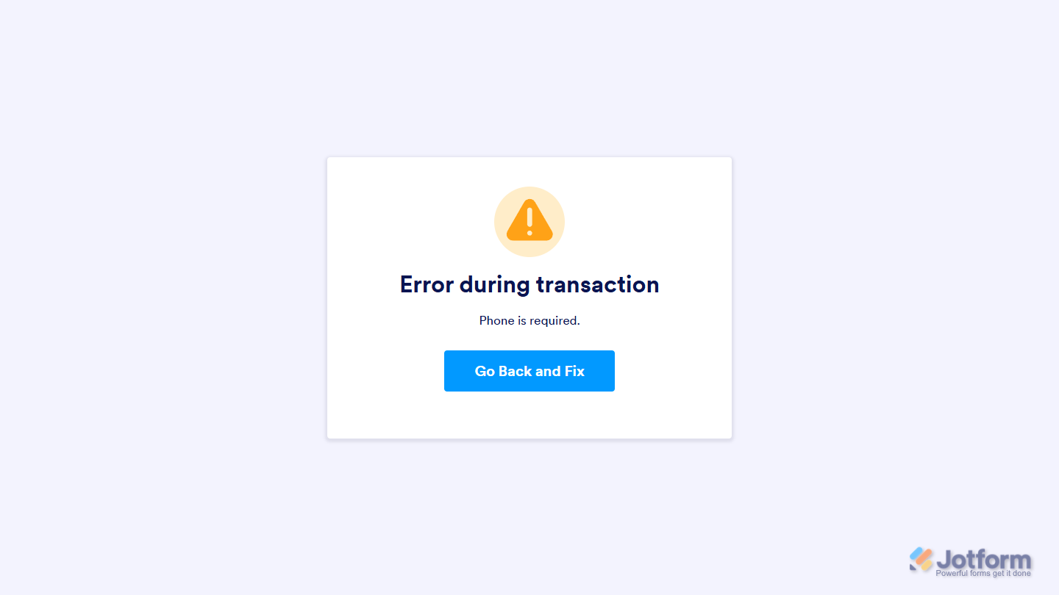Click the pale orange circle behind the warning

coord(529,222)
